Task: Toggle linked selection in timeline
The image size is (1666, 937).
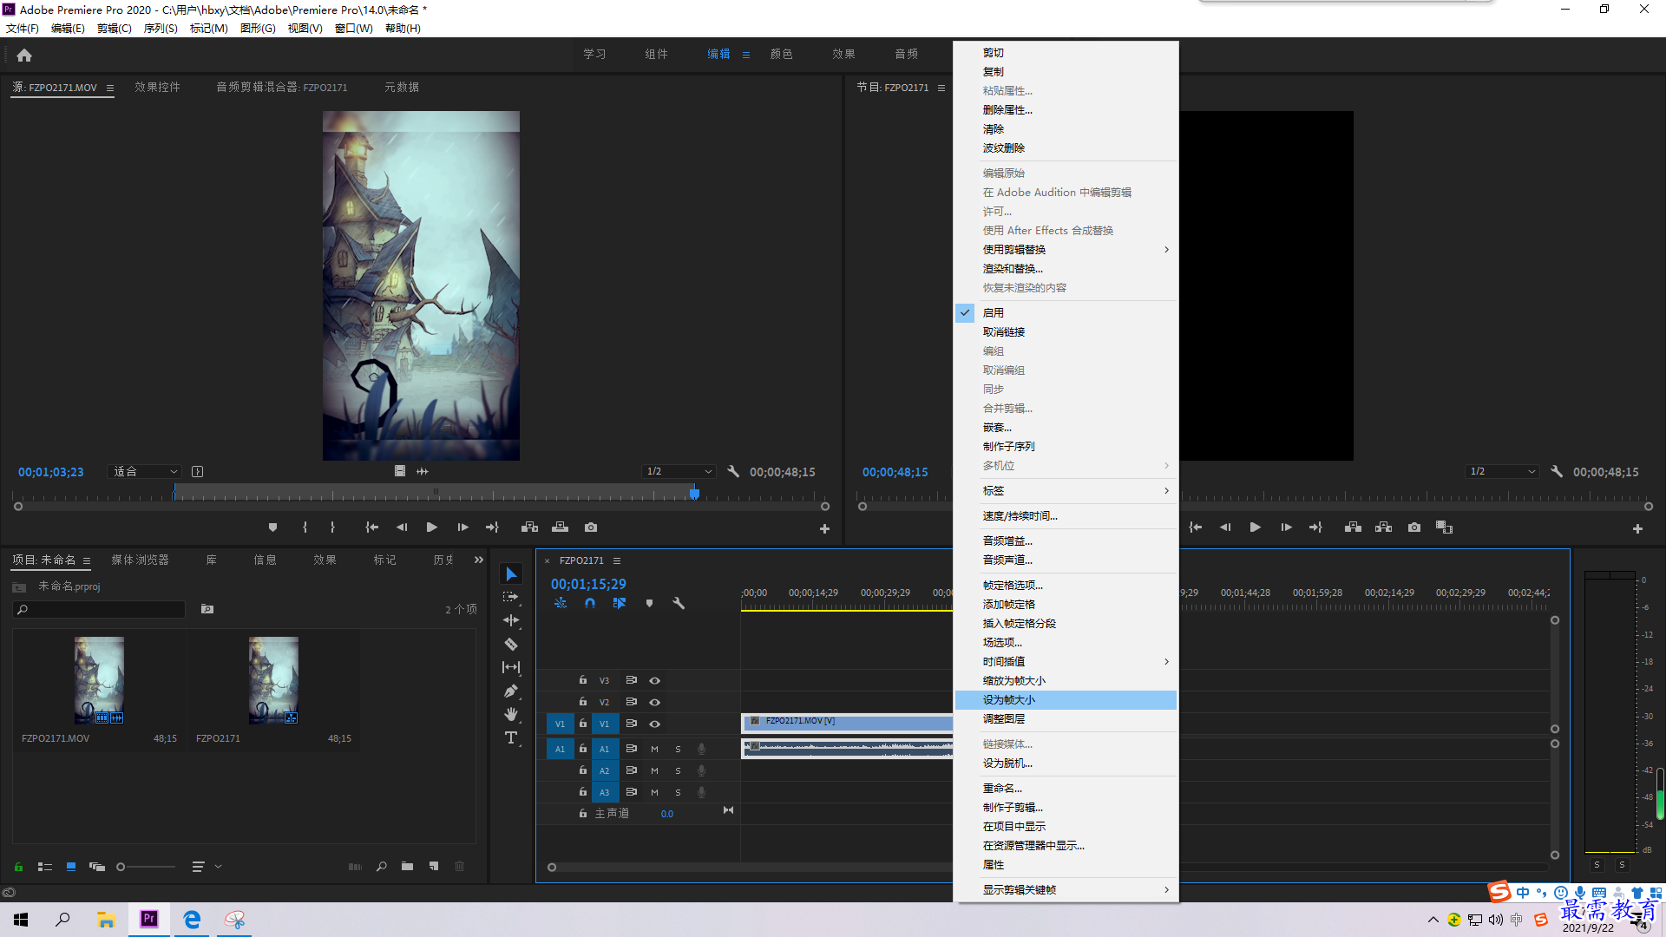Action: pyautogui.click(x=619, y=603)
